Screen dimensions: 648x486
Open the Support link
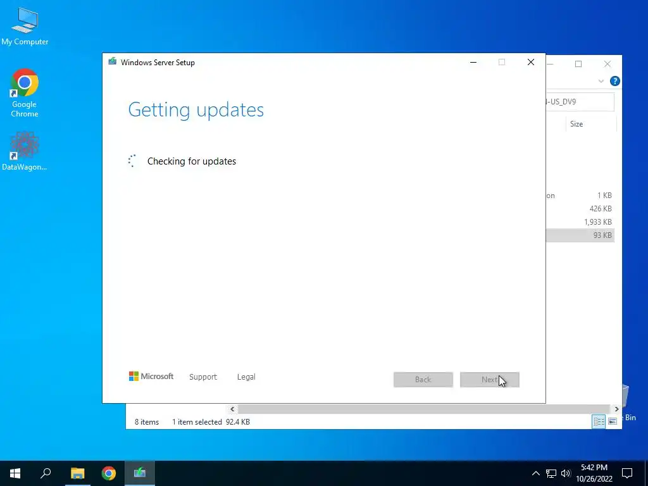[x=203, y=377]
